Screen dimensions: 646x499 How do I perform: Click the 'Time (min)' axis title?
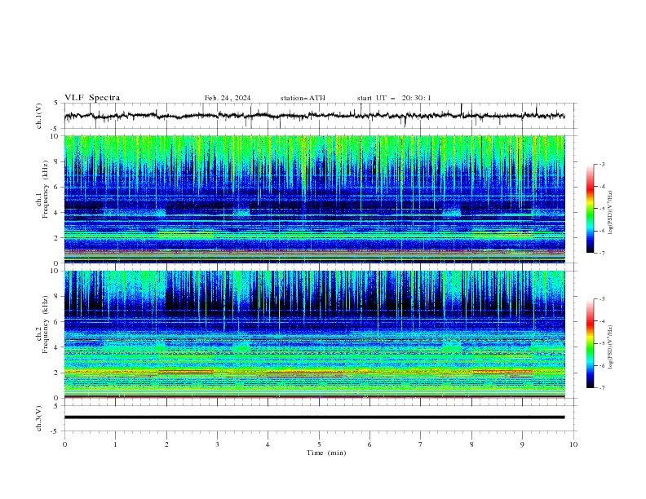tap(326, 453)
